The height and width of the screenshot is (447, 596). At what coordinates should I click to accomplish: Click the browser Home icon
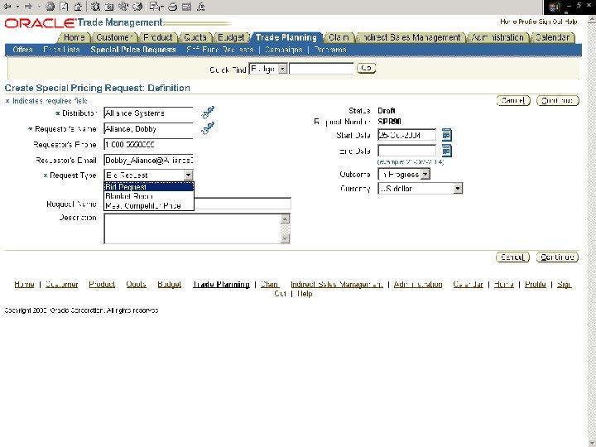tap(78, 7)
